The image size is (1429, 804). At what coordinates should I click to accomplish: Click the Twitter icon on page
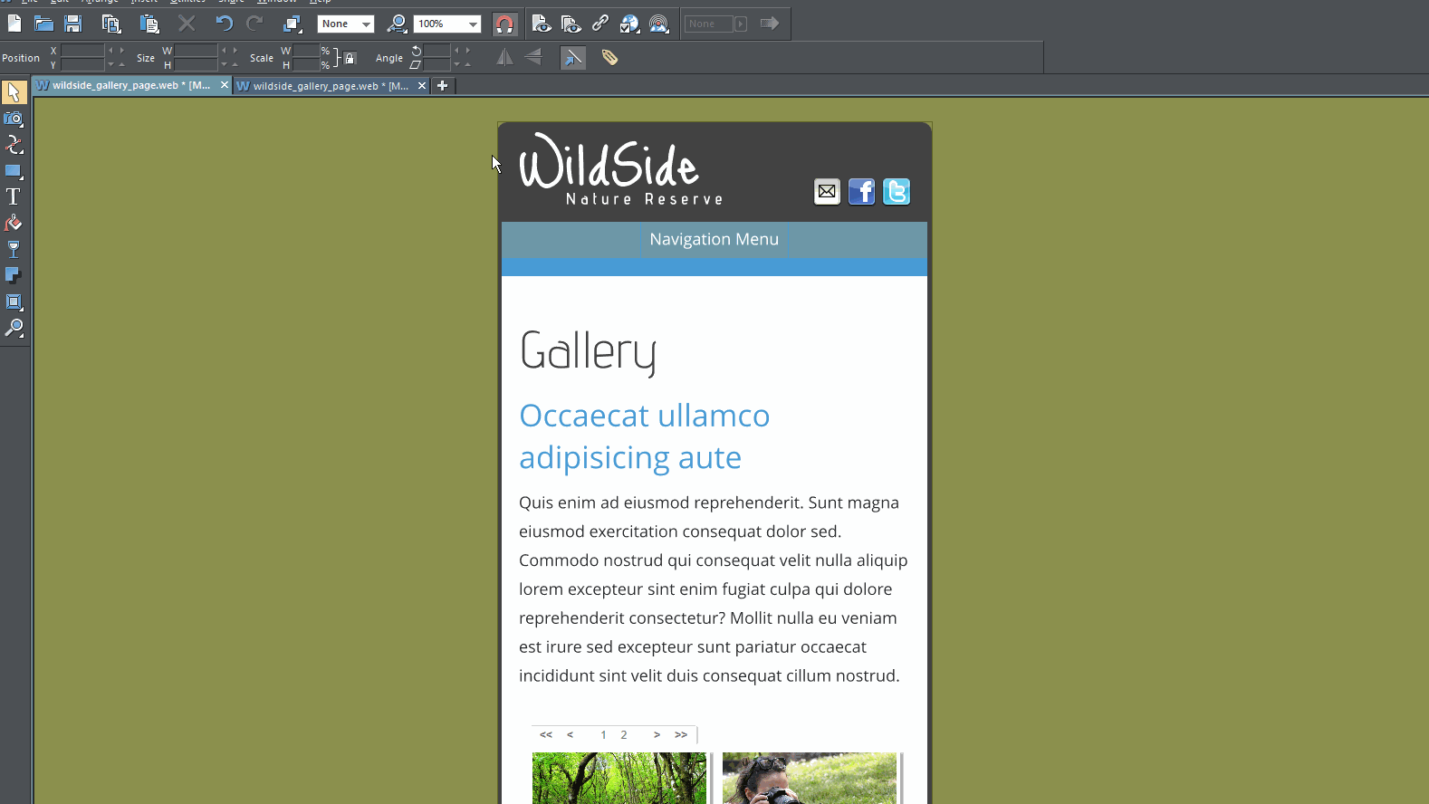tap(897, 192)
